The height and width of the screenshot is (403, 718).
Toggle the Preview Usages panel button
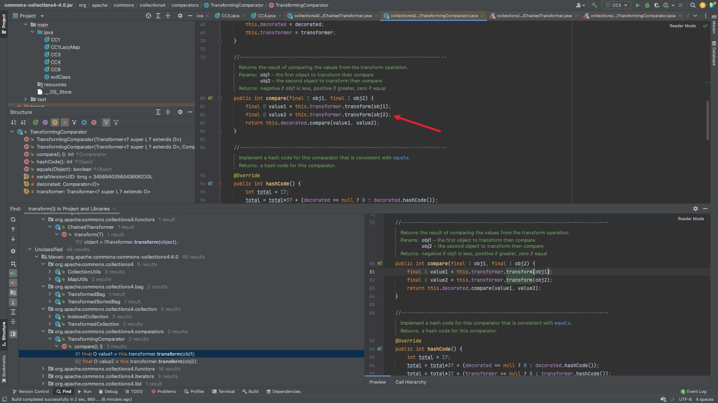coord(13,334)
